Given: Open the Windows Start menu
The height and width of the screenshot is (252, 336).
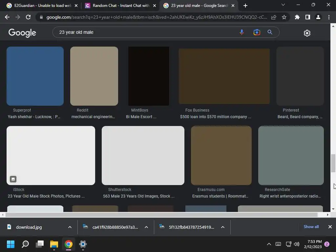Looking at the screenshot, I should [x=10, y=244].
